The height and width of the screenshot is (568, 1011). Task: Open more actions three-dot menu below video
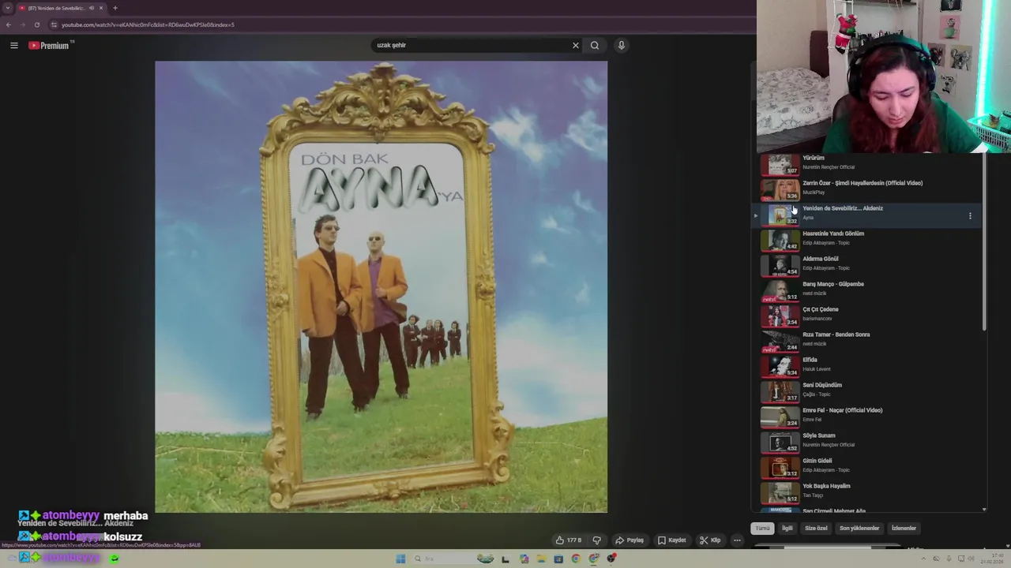[x=737, y=540]
